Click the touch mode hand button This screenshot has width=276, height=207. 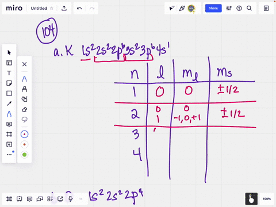coord(251,199)
